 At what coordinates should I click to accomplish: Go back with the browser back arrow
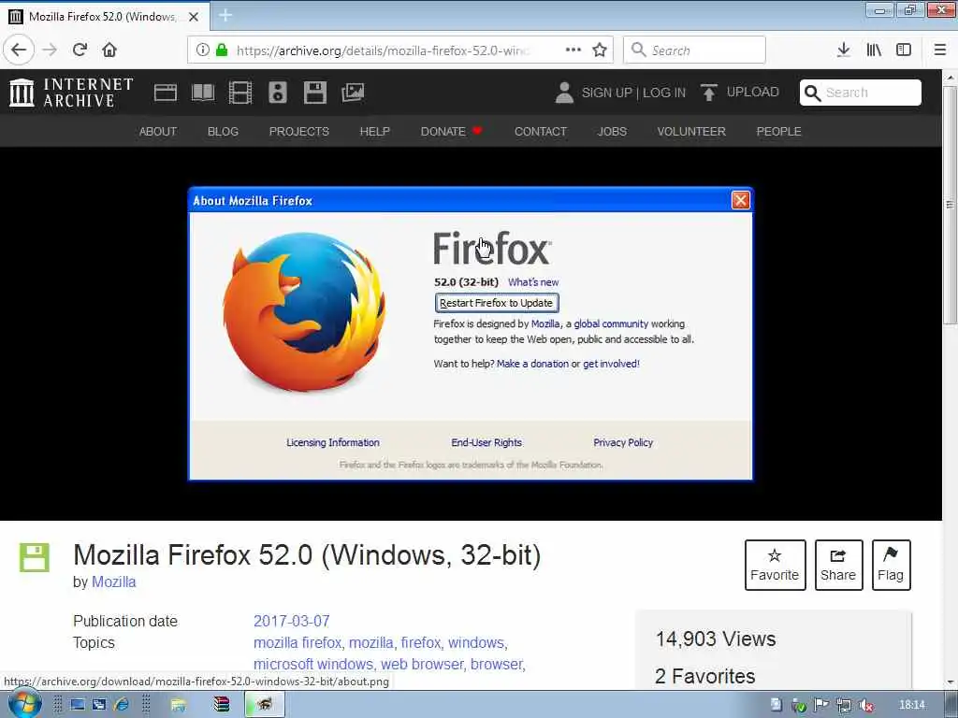[19, 50]
